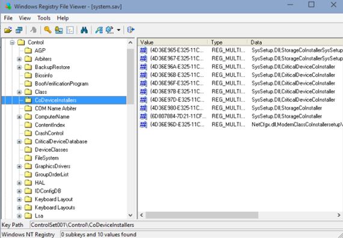The width and height of the screenshot is (343, 238).
Task: Open the Tools menu
Action: click(x=44, y=18)
